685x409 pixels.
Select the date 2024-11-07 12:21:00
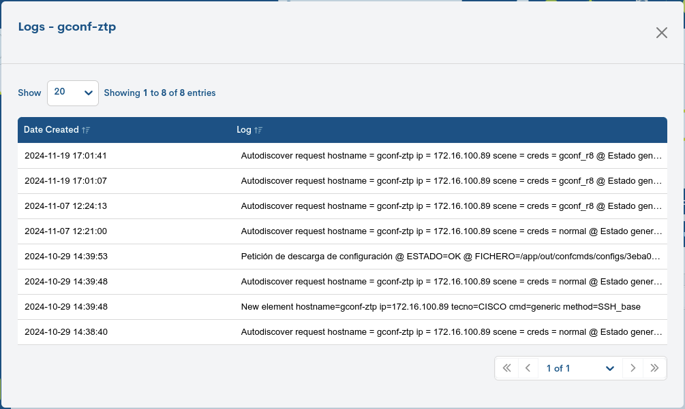(65, 231)
